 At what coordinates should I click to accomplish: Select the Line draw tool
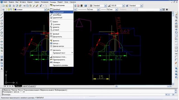[2, 14]
